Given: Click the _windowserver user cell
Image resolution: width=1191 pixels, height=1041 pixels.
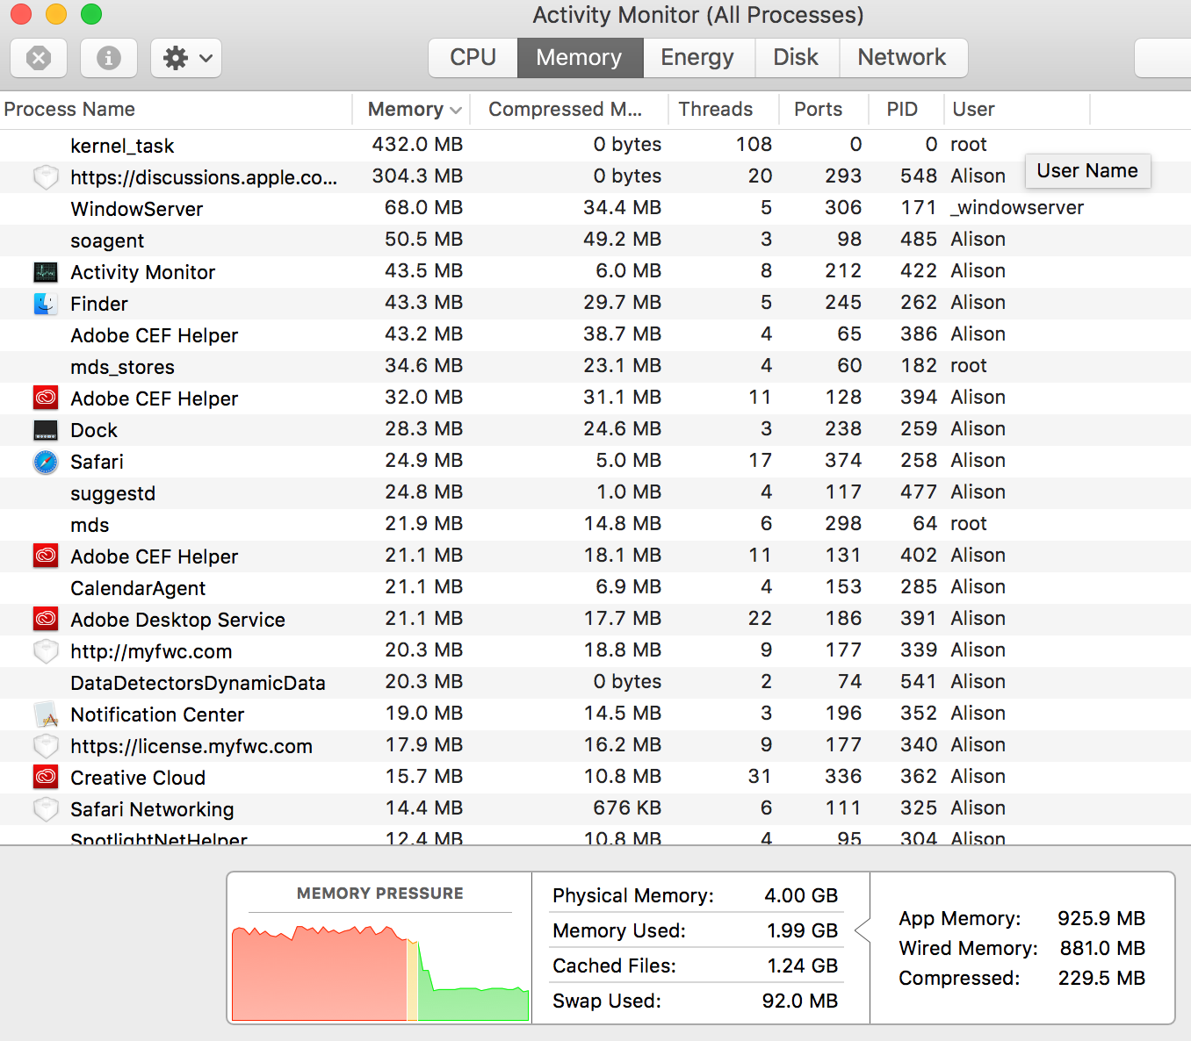Looking at the screenshot, I should (1017, 208).
